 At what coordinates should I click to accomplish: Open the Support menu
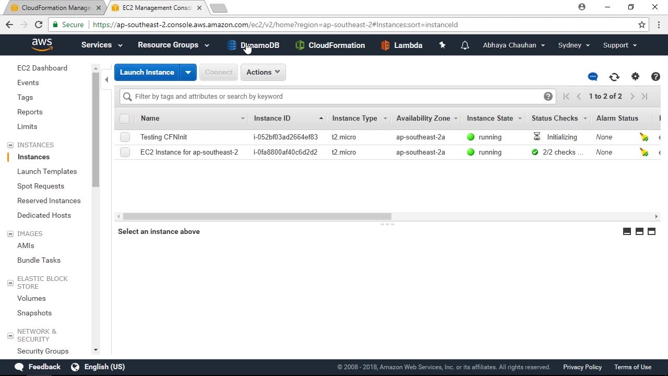(620, 45)
